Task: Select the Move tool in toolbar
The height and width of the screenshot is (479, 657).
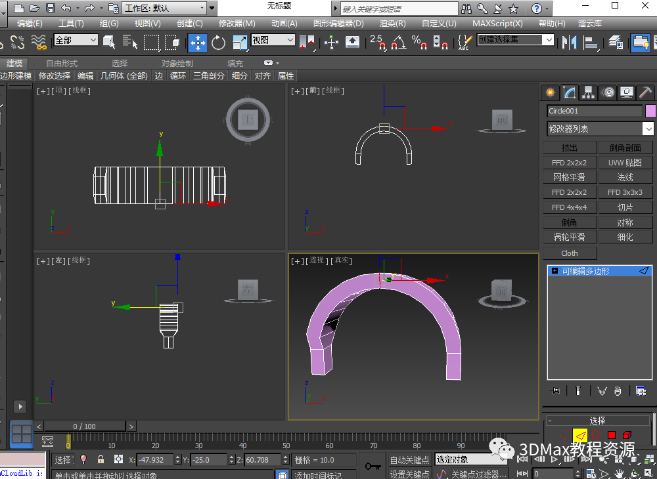Action: (x=198, y=43)
